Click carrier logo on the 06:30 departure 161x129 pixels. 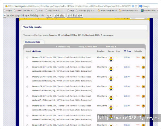(x=111, y=69)
